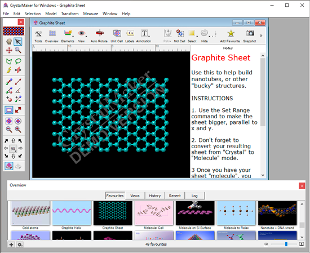
Task: Switch to the History tab
Action: pos(155,196)
